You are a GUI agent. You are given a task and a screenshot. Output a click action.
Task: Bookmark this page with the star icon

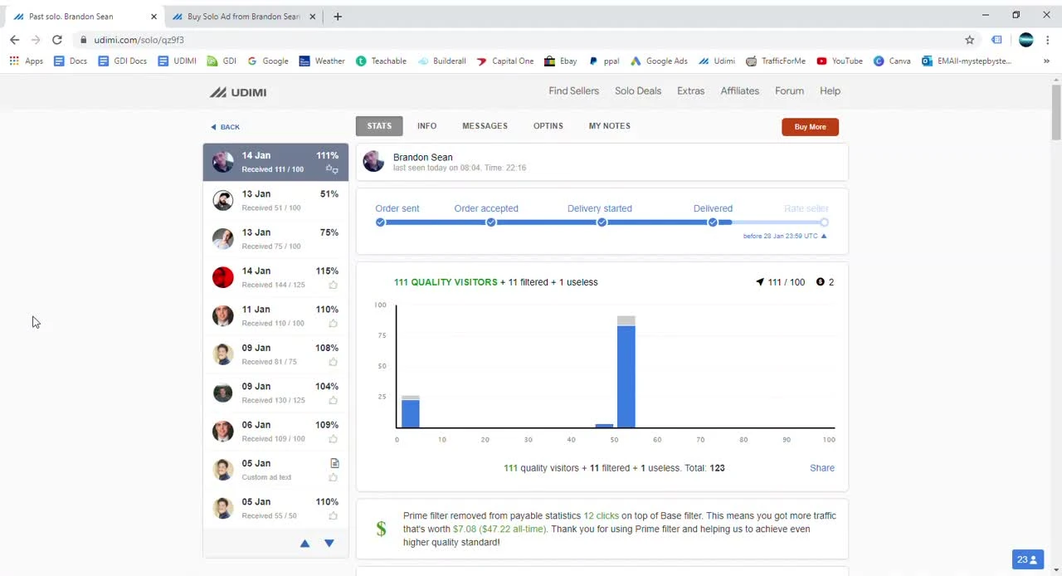[x=969, y=40]
